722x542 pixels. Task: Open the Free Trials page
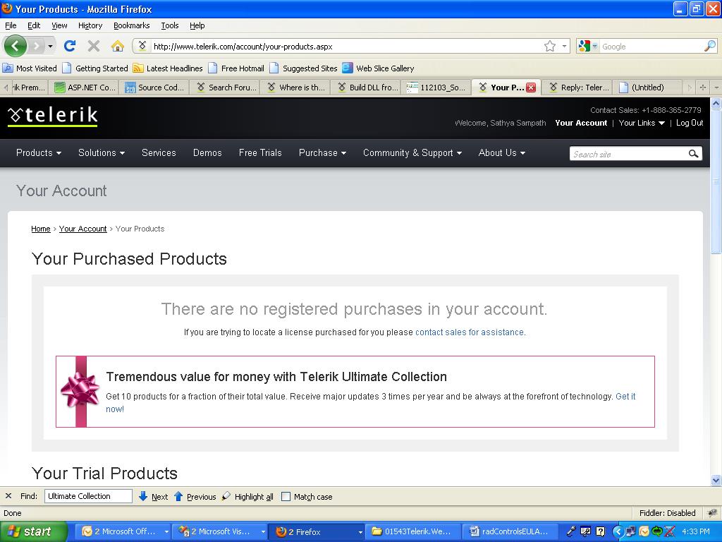coord(260,152)
